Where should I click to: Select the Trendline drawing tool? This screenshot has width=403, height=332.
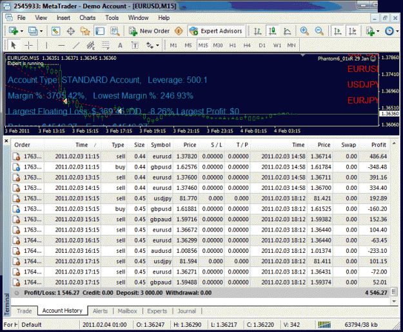tap(76, 46)
